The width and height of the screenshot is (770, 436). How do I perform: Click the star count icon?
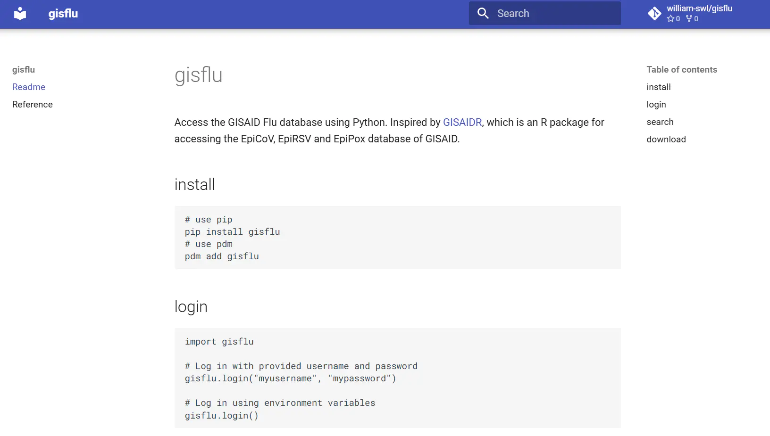click(670, 19)
